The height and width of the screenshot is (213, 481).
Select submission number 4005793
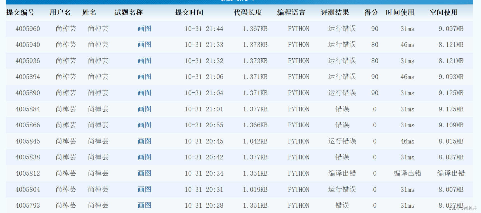coord(28,205)
